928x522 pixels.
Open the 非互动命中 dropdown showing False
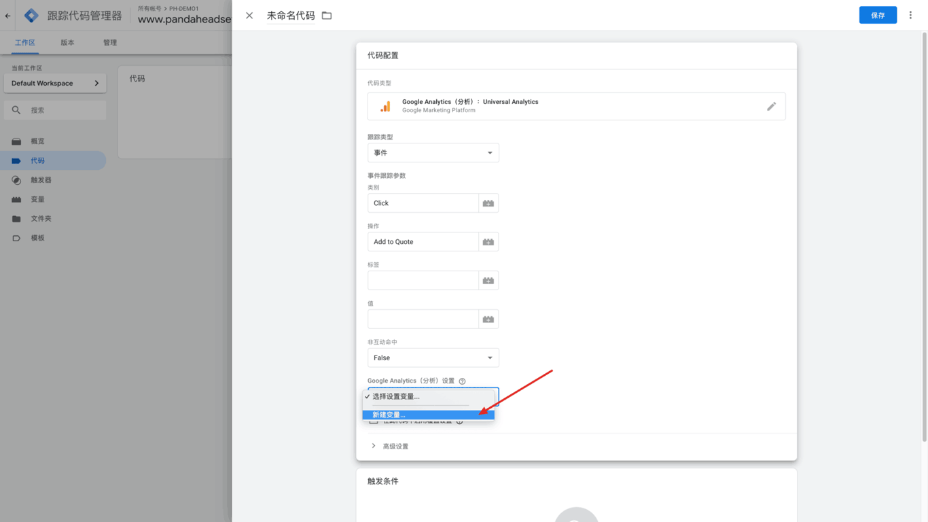pyautogui.click(x=433, y=358)
